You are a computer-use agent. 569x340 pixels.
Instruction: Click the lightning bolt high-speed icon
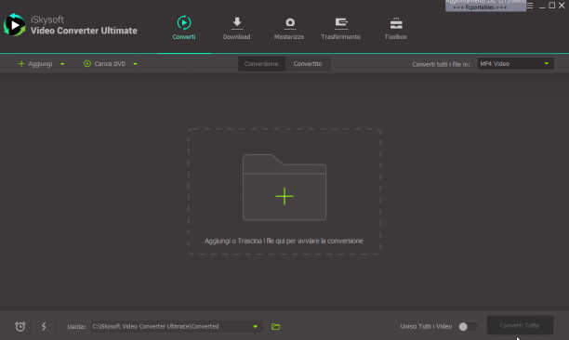44,326
